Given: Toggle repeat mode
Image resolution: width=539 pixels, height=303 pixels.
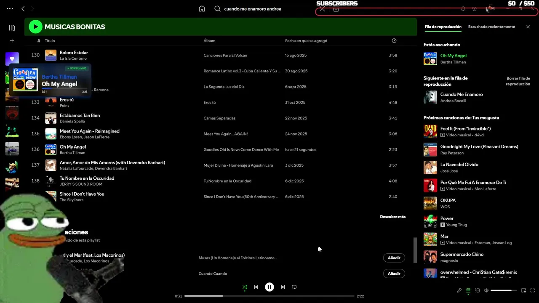Looking at the screenshot, I should point(294,287).
